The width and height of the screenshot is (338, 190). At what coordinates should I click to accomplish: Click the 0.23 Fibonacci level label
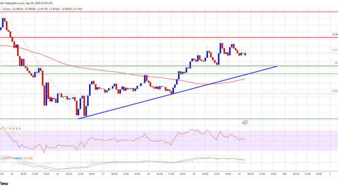(x=335, y=91)
